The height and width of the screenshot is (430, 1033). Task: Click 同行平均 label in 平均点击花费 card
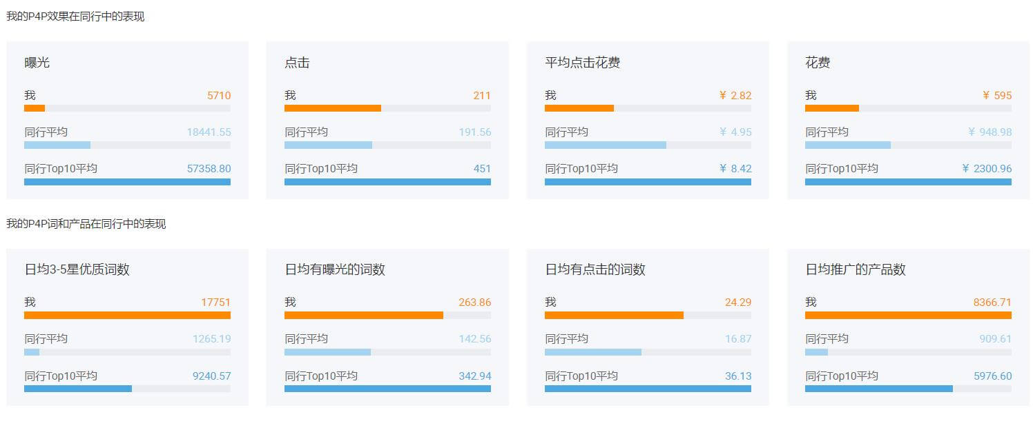click(x=566, y=132)
